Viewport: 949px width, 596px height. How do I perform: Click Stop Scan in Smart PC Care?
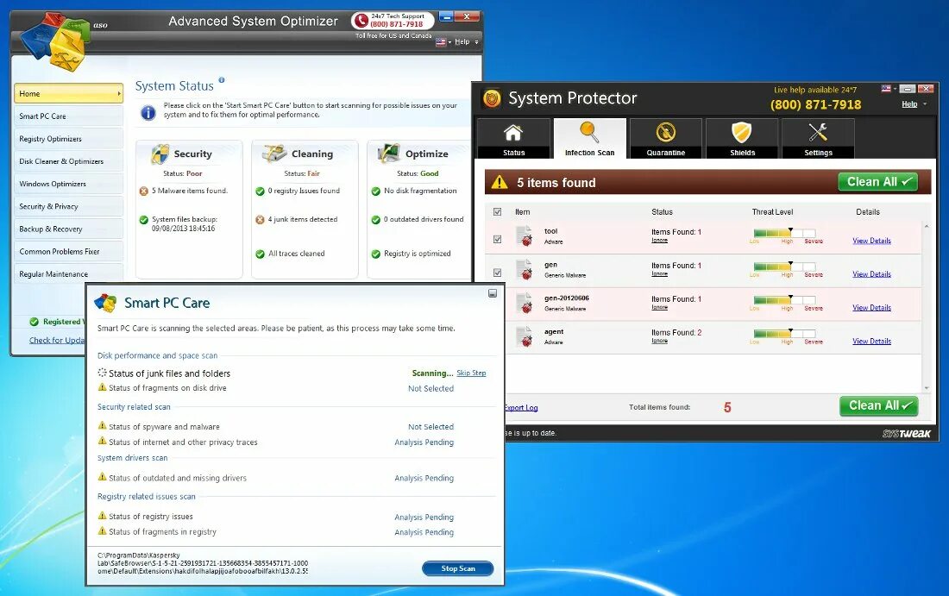click(457, 568)
